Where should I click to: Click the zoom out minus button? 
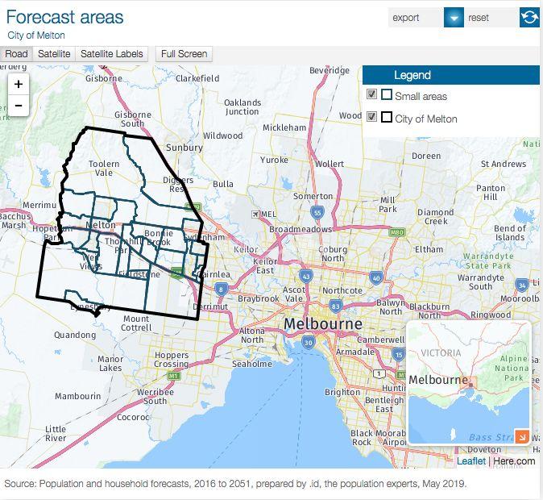18,106
